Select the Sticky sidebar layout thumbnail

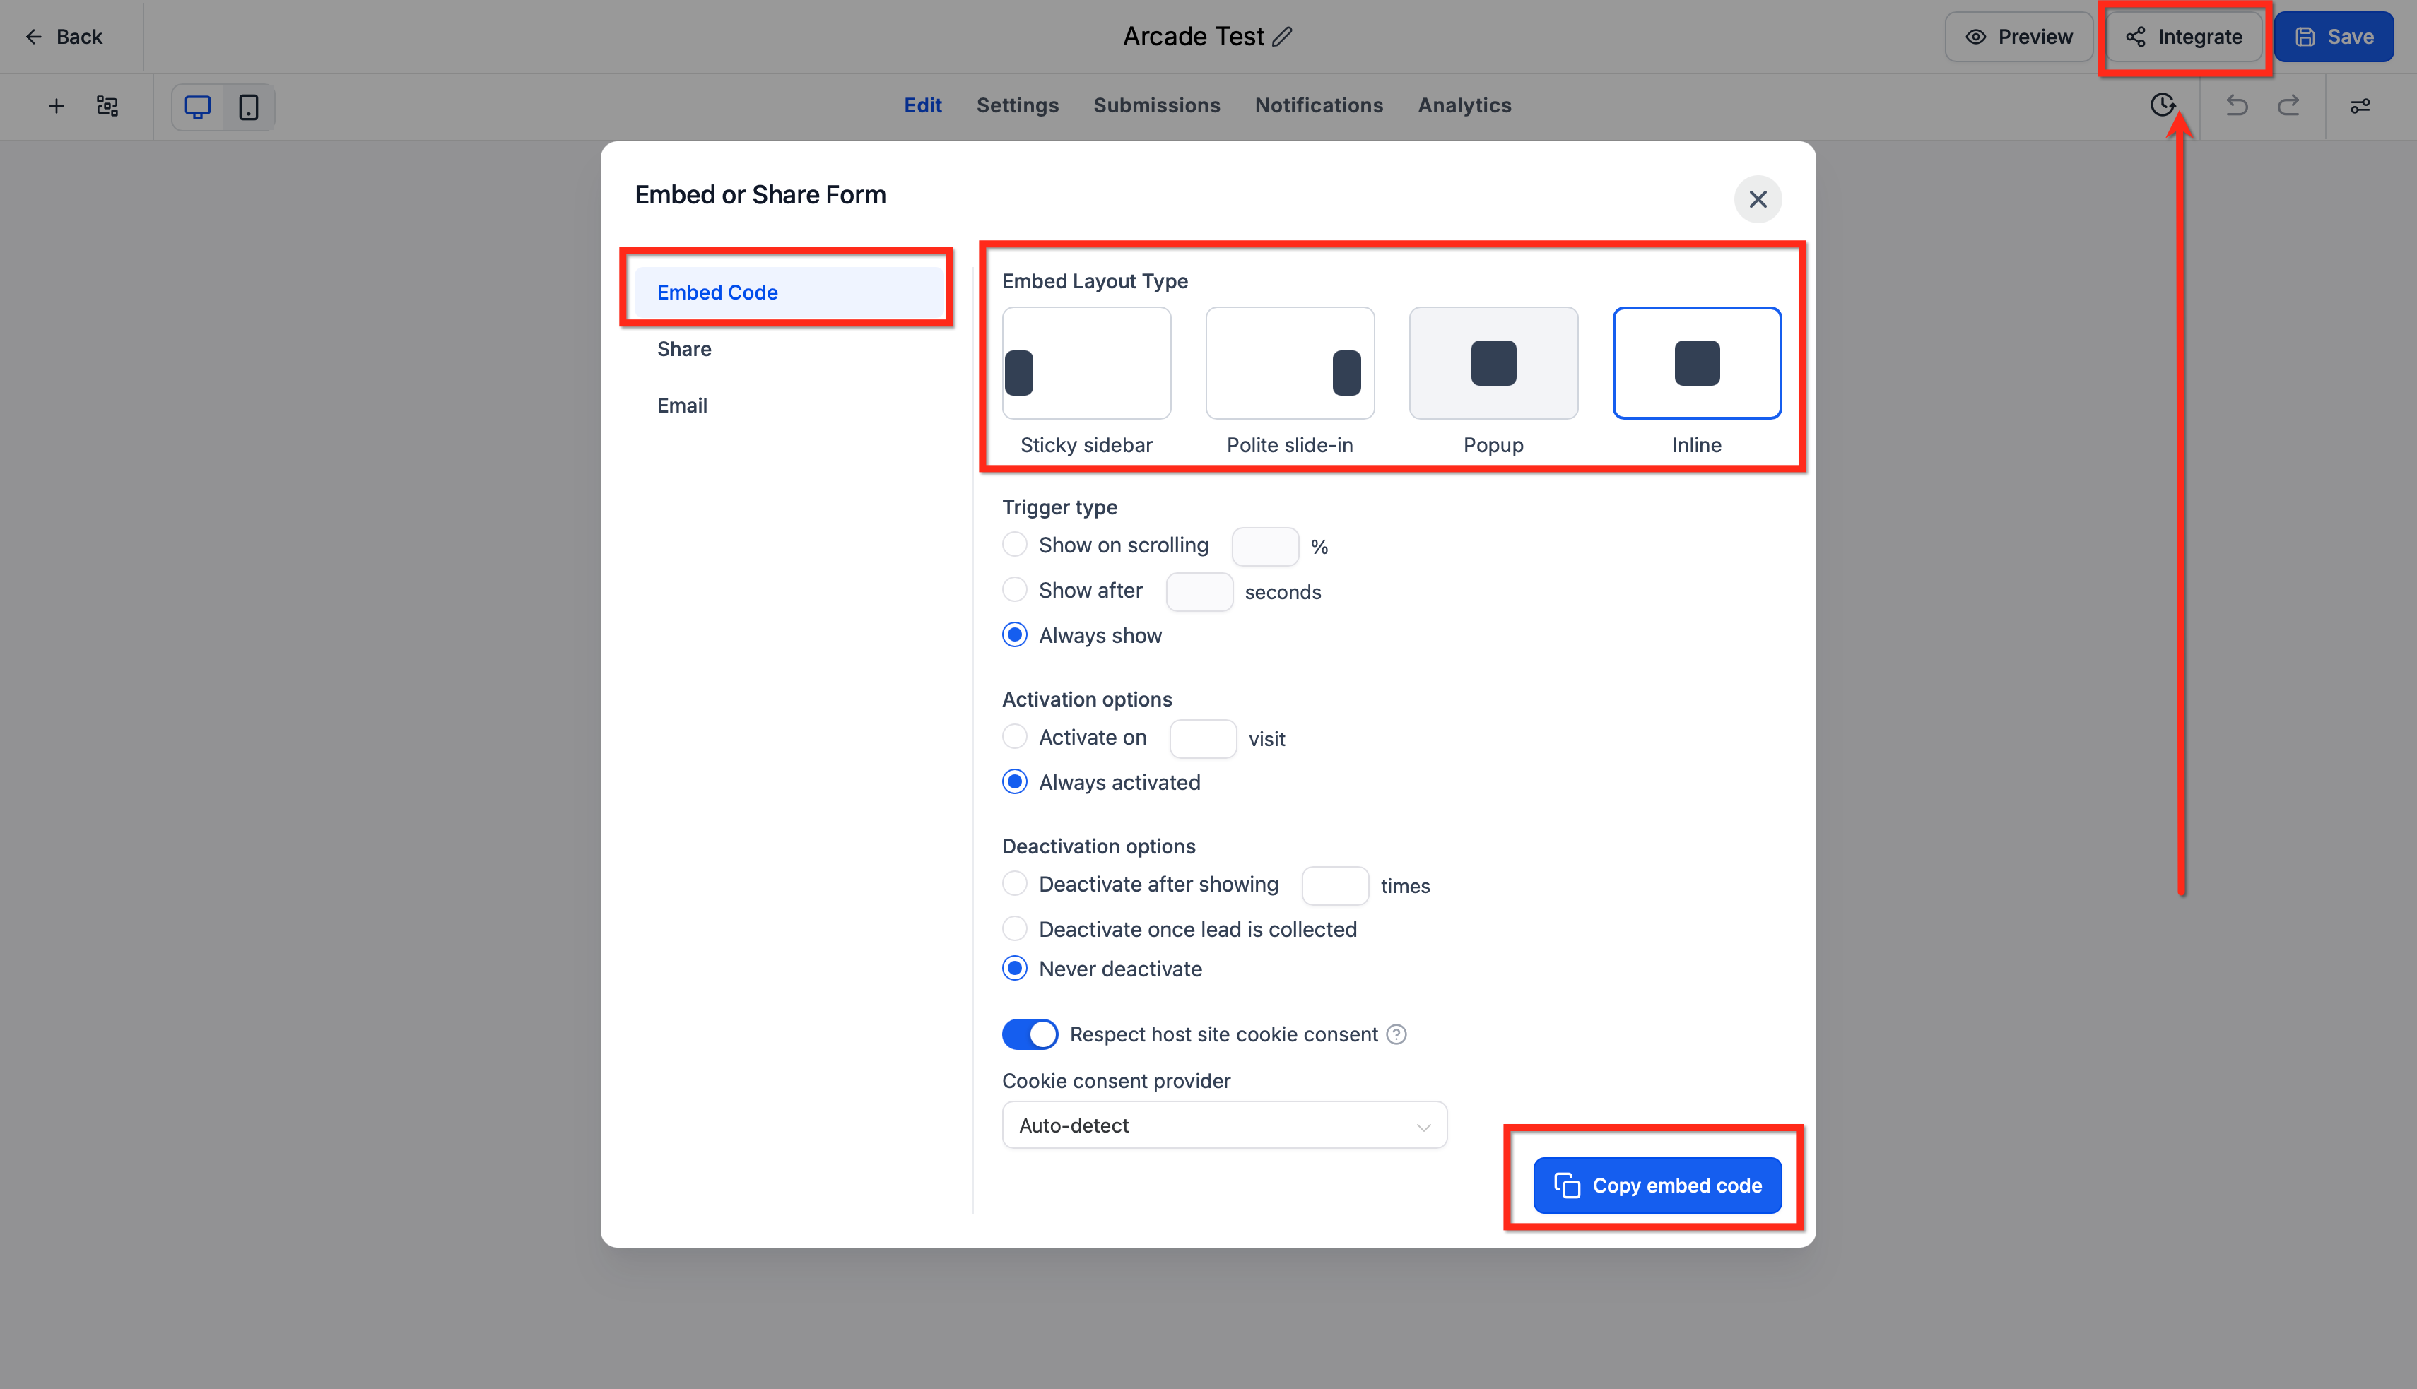coord(1086,362)
